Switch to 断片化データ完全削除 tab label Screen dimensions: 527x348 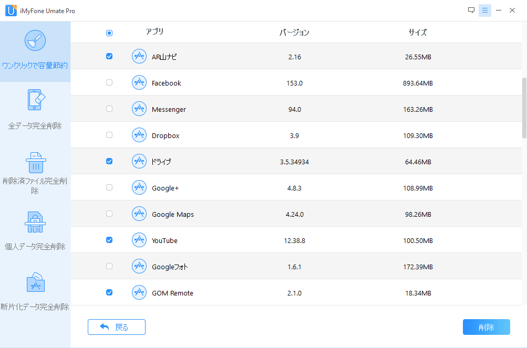(x=35, y=307)
